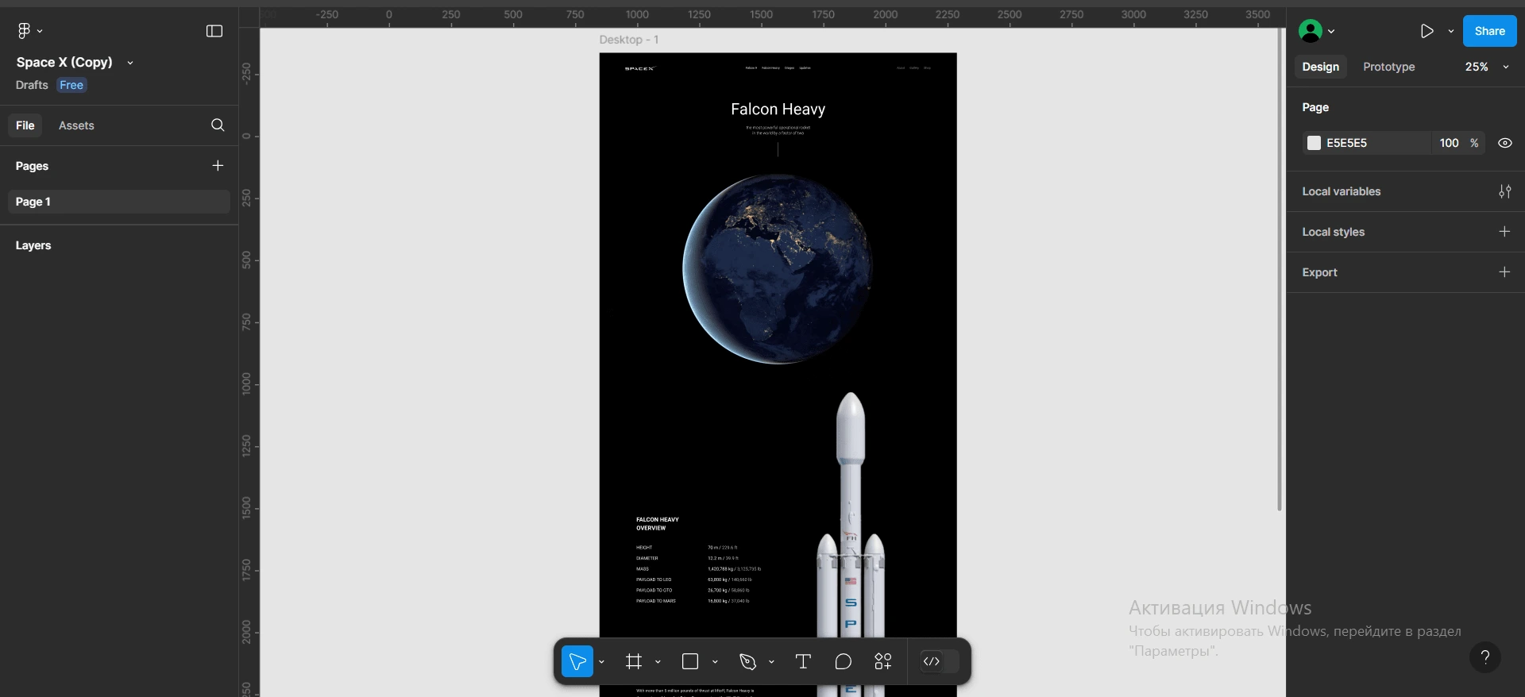Open the account avatar menu

point(1316,31)
